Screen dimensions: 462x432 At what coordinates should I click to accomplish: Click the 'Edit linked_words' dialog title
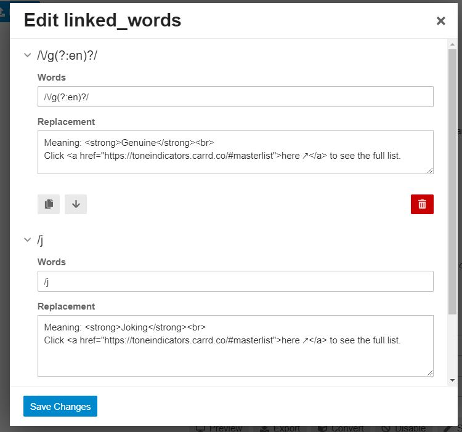pos(102,20)
